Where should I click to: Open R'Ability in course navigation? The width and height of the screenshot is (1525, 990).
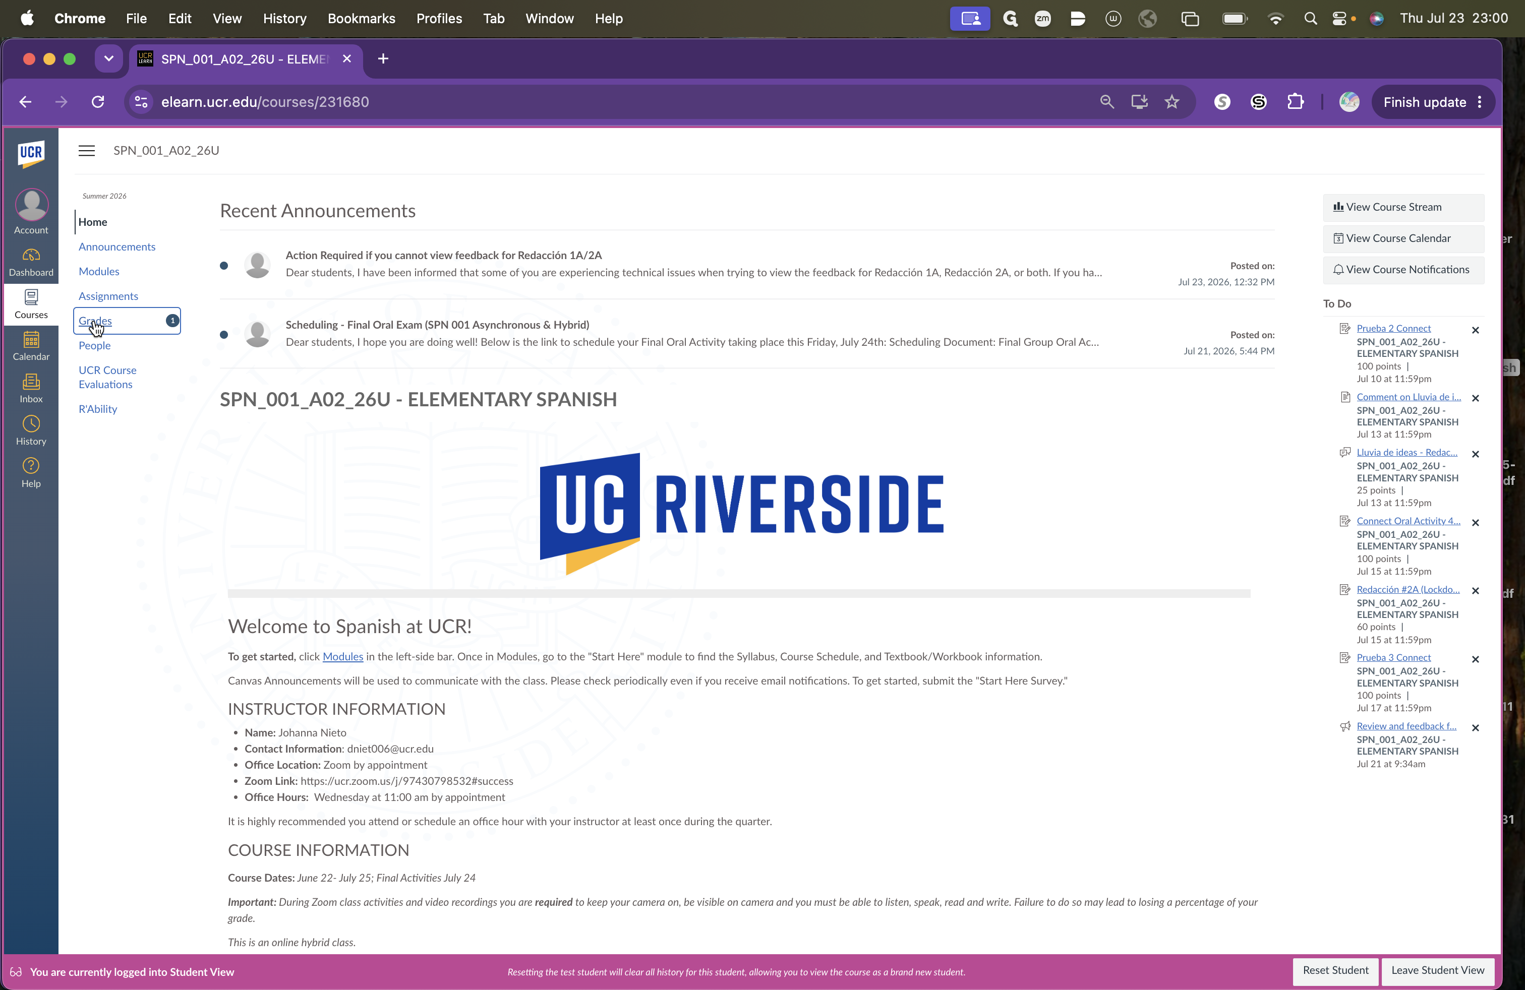tap(98, 408)
